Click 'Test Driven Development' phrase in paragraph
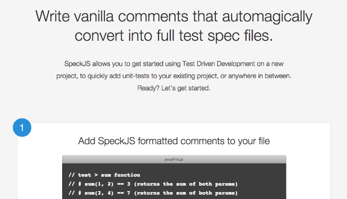 [218, 64]
